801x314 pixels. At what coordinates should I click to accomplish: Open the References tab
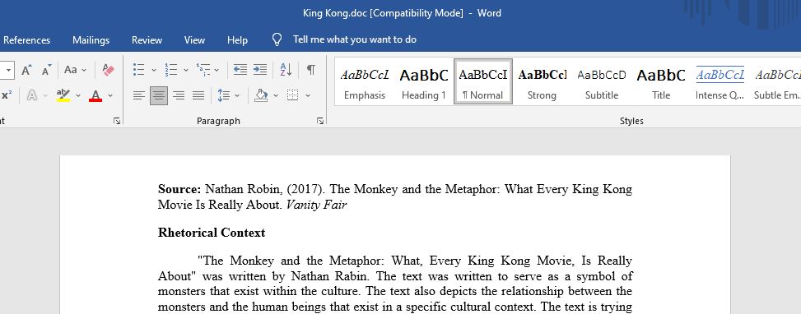coord(26,39)
